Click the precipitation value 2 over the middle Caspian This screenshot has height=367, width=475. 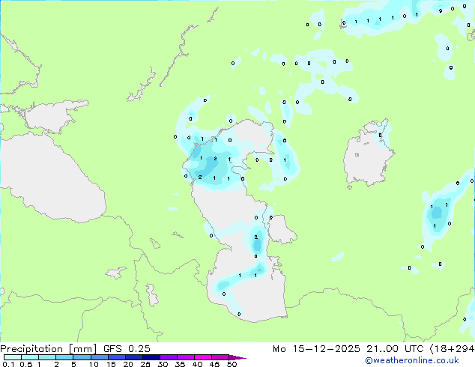256,237
